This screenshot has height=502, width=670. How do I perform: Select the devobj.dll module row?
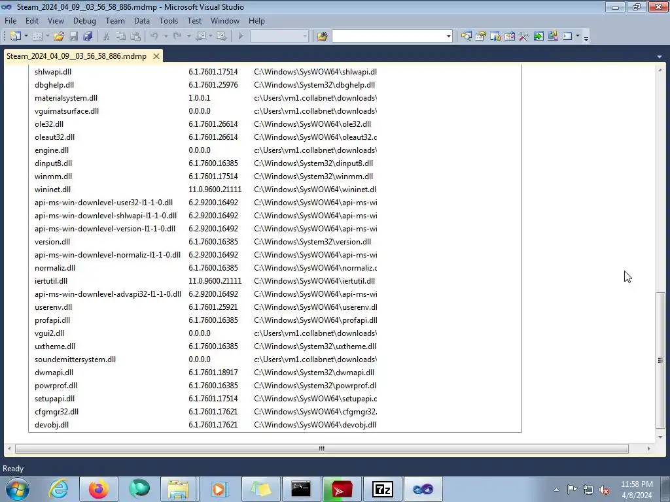pos(205,425)
